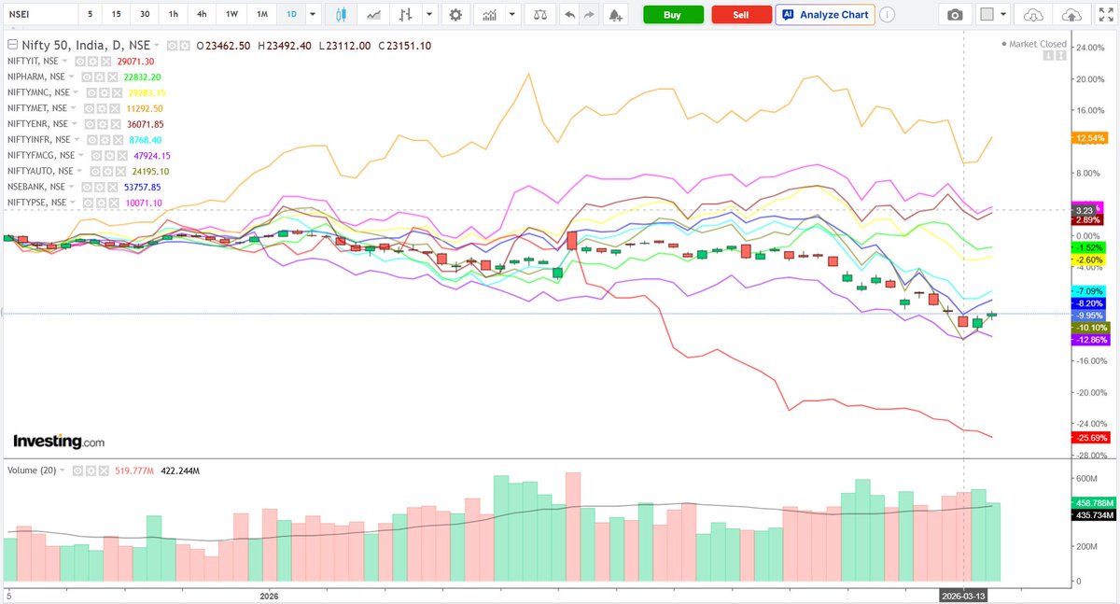Undo last chart action arrow
Viewport: 1120px width, 604px height.
(570, 15)
